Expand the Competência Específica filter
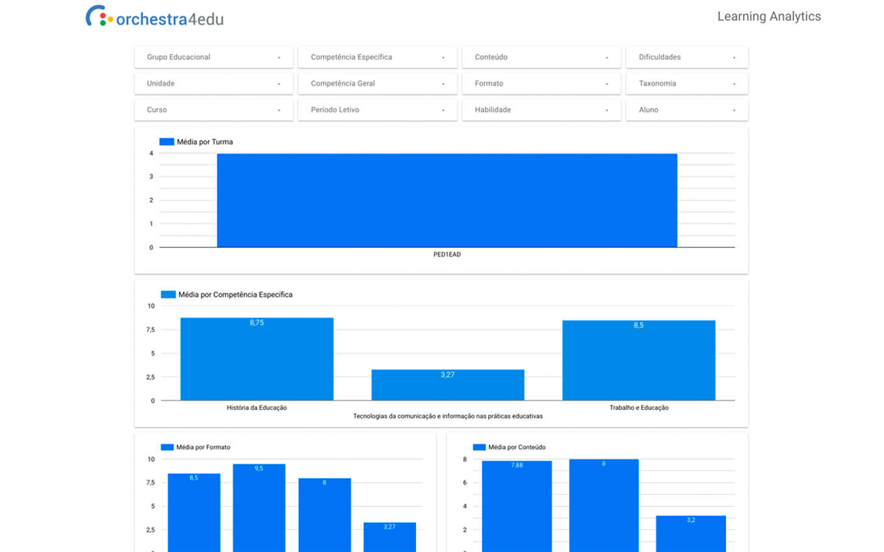Image resolution: width=884 pixels, height=552 pixels. [x=377, y=57]
